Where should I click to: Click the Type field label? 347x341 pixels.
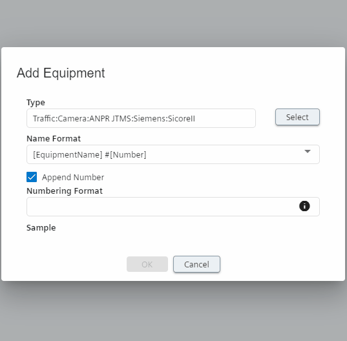tap(36, 103)
